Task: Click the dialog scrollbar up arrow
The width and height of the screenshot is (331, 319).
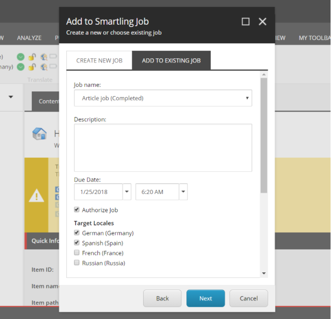Action: [x=264, y=75]
